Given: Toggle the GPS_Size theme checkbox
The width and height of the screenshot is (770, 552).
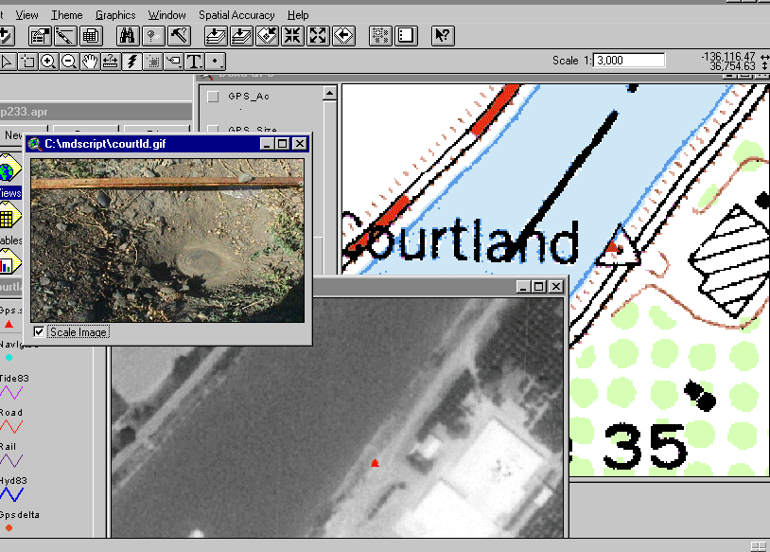Looking at the screenshot, I should pos(213,130).
